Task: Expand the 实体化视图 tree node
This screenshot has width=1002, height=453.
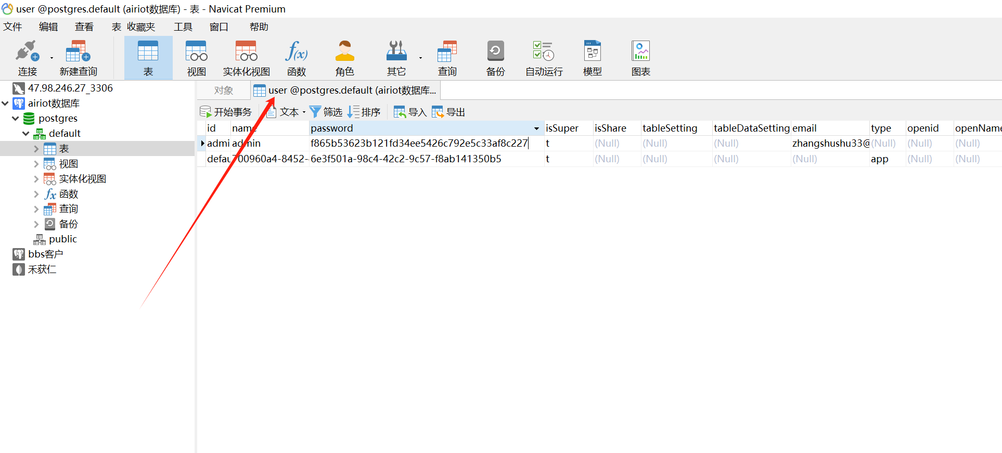Action: click(36, 179)
